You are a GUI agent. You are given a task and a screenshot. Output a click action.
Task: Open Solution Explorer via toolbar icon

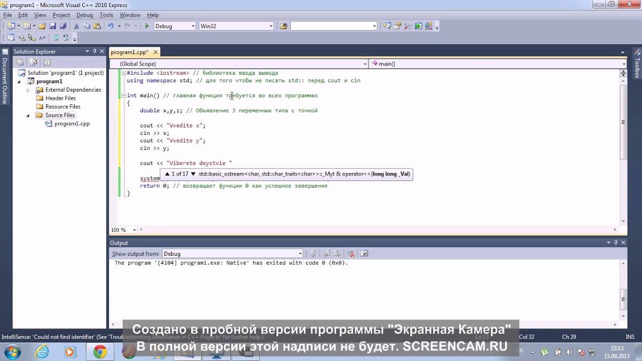click(x=387, y=26)
